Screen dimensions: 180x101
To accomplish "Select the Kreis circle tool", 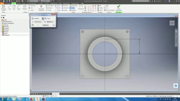I will click(x=14, y=7).
